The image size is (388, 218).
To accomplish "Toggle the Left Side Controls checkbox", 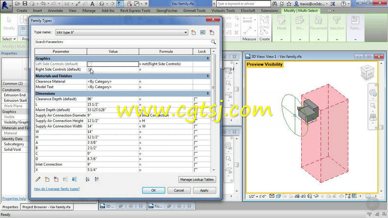I will (90, 64).
